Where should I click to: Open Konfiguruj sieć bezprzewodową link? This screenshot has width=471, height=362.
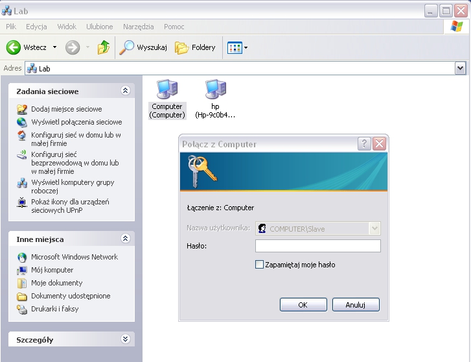(x=75, y=163)
